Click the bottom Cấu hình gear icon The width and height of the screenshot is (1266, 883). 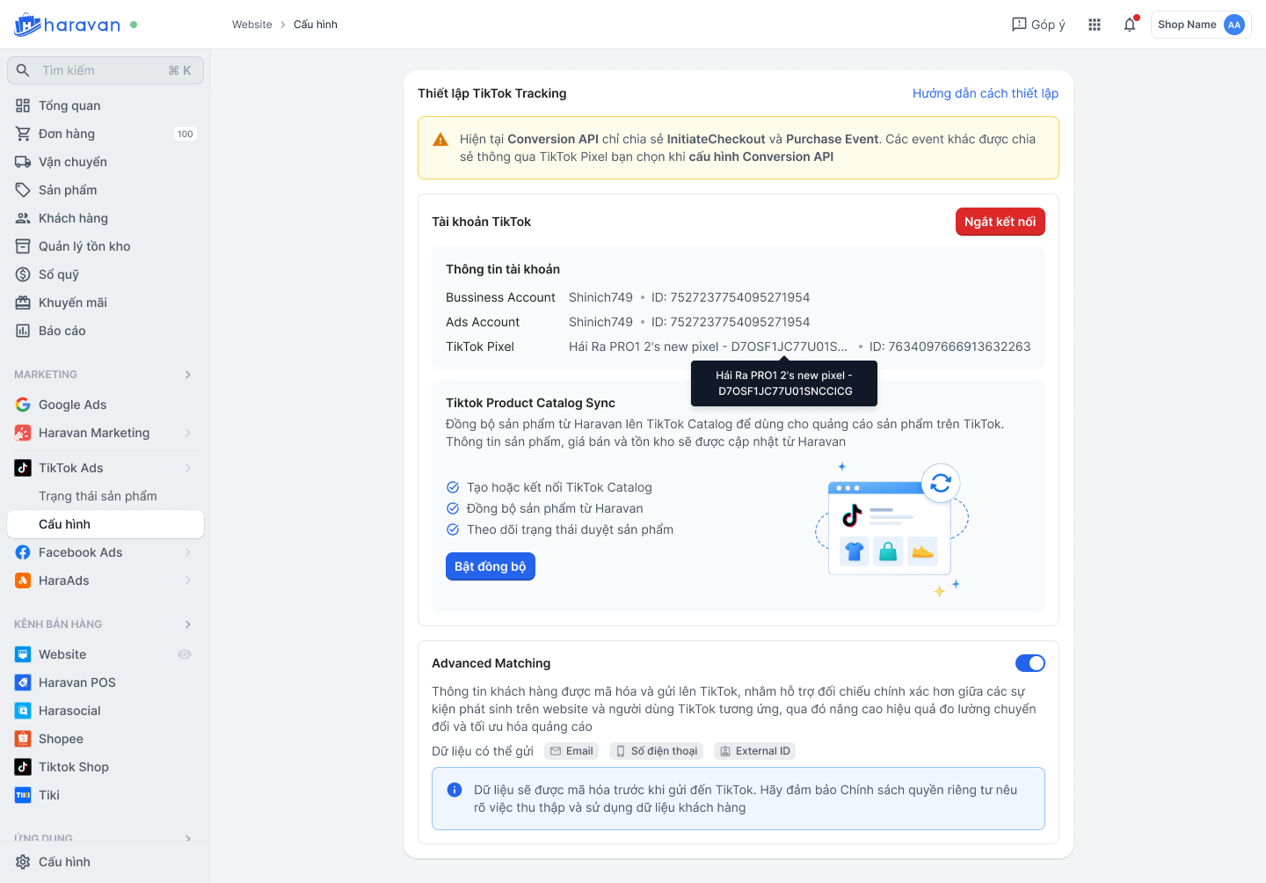point(23,862)
